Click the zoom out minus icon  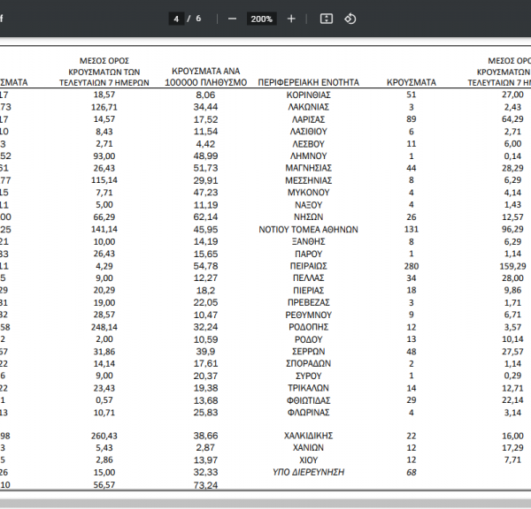[x=232, y=19]
